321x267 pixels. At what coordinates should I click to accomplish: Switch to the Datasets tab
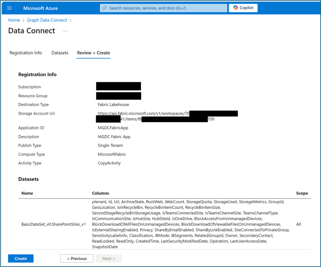(60, 53)
